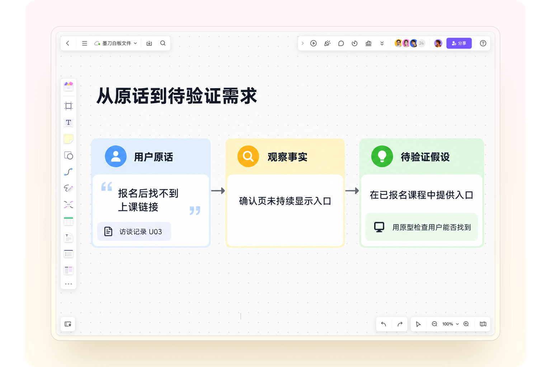Open my profile avatar next to 分享
The image size is (551, 367).
[438, 43]
